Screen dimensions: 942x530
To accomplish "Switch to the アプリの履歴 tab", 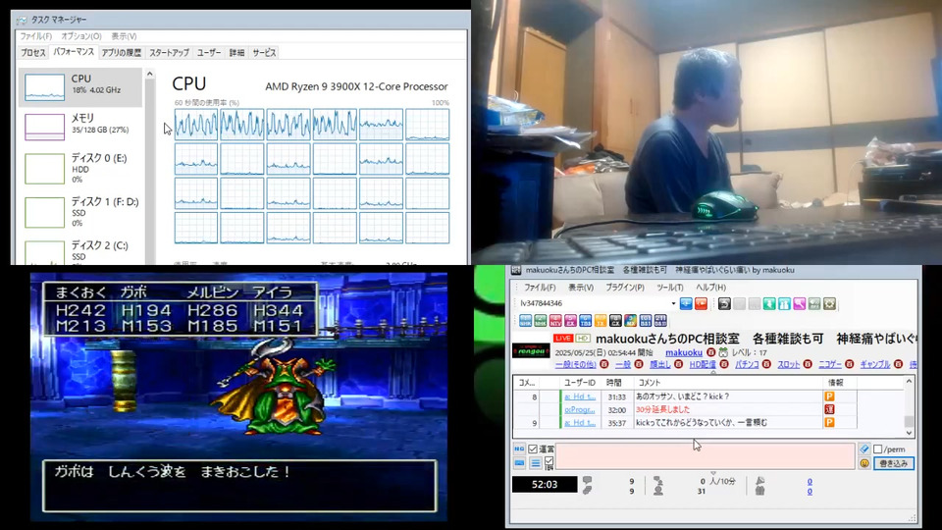I will pos(121,53).
